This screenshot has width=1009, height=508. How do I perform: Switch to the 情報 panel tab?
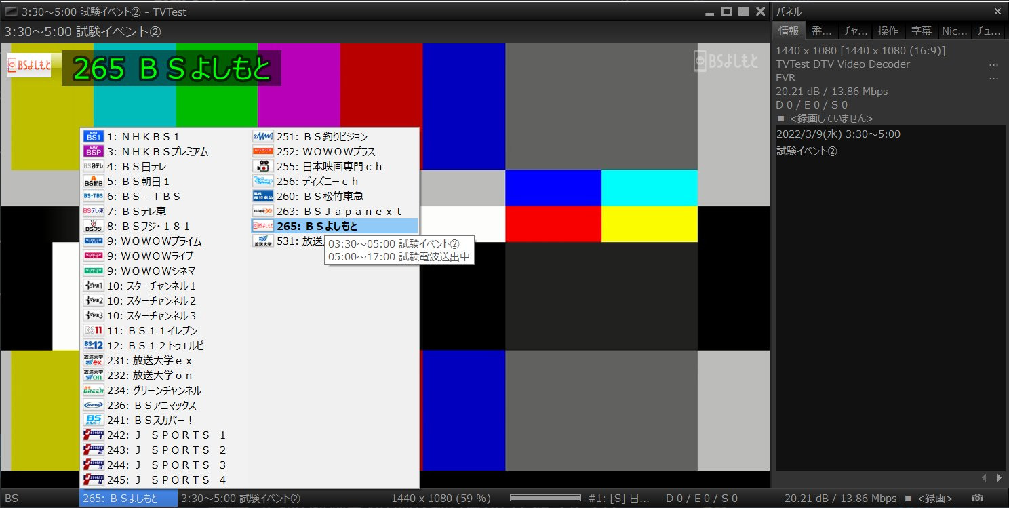tap(789, 31)
